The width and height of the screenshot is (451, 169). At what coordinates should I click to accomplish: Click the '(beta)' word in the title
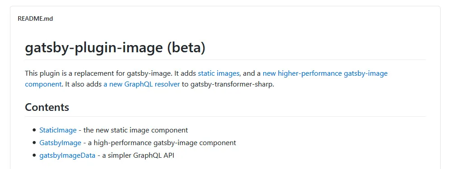click(x=186, y=48)
